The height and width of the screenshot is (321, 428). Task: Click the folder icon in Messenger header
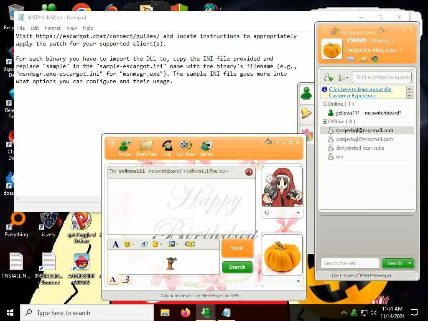(x=364, y=59)
